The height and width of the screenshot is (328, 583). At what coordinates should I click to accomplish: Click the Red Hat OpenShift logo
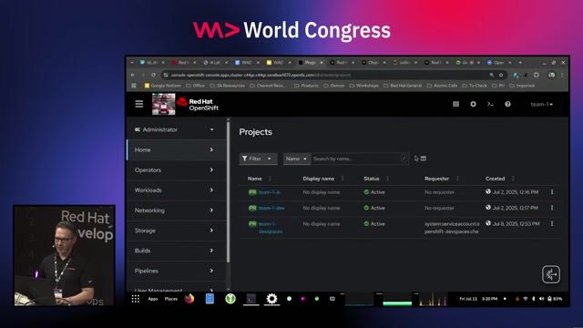point(198,105)
